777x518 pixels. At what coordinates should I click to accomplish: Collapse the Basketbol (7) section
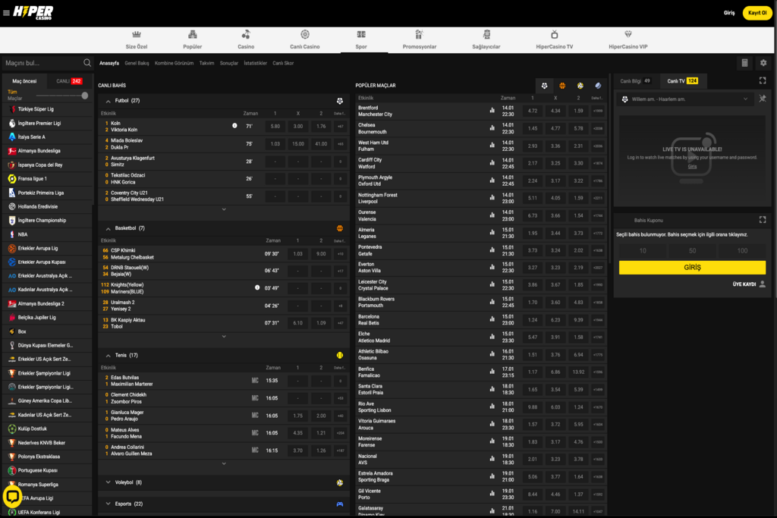(108, 229)
